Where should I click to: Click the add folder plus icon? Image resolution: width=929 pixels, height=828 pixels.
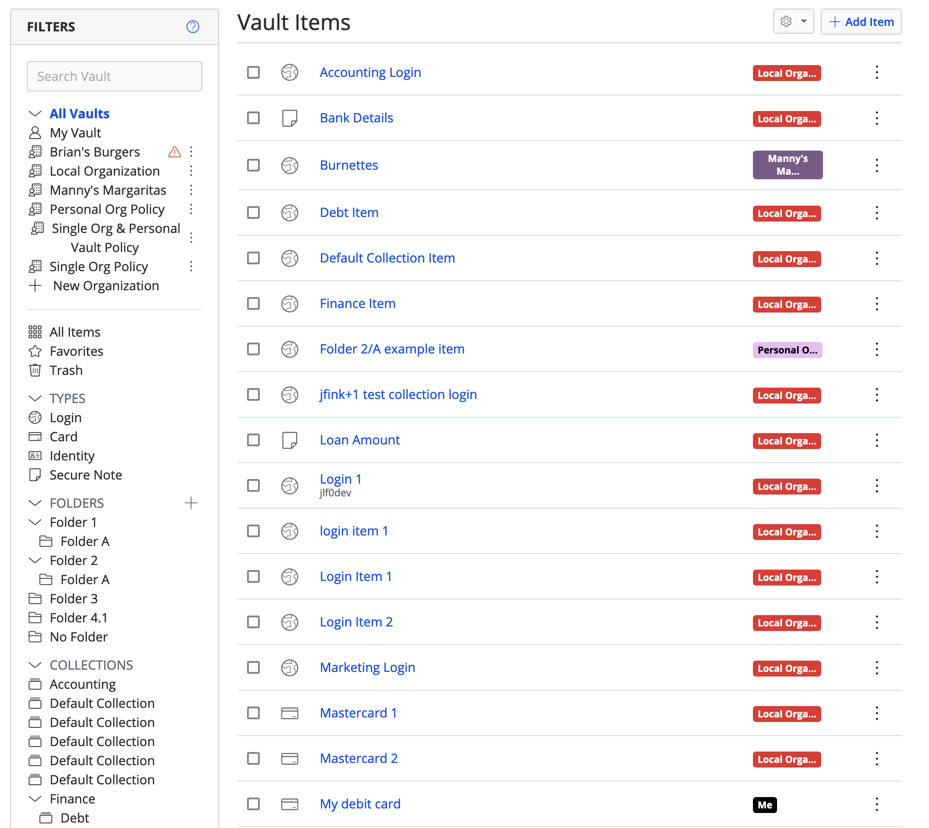(x=191, y=503)
